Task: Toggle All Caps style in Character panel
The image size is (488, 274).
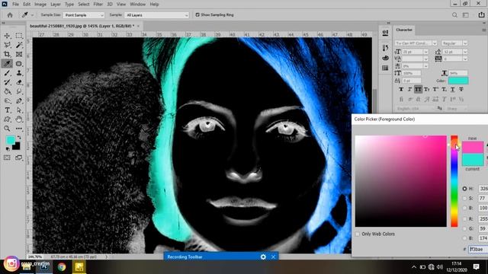Action: point(419,90)
